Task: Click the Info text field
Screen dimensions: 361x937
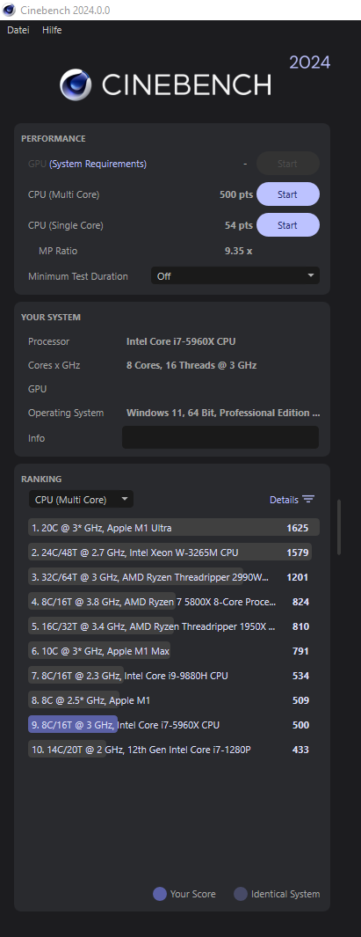Action: pos(220,437)
